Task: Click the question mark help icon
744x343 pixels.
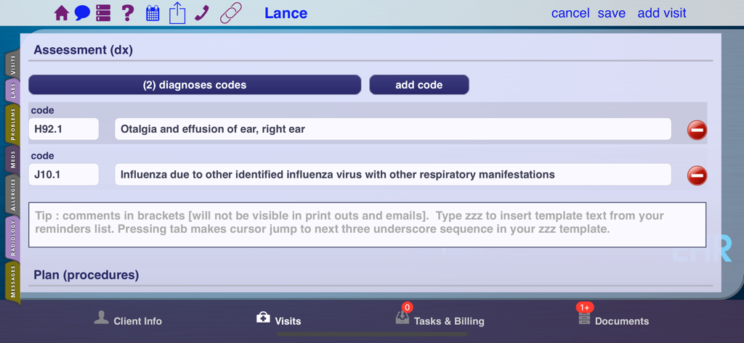Action: coord(127,13)
